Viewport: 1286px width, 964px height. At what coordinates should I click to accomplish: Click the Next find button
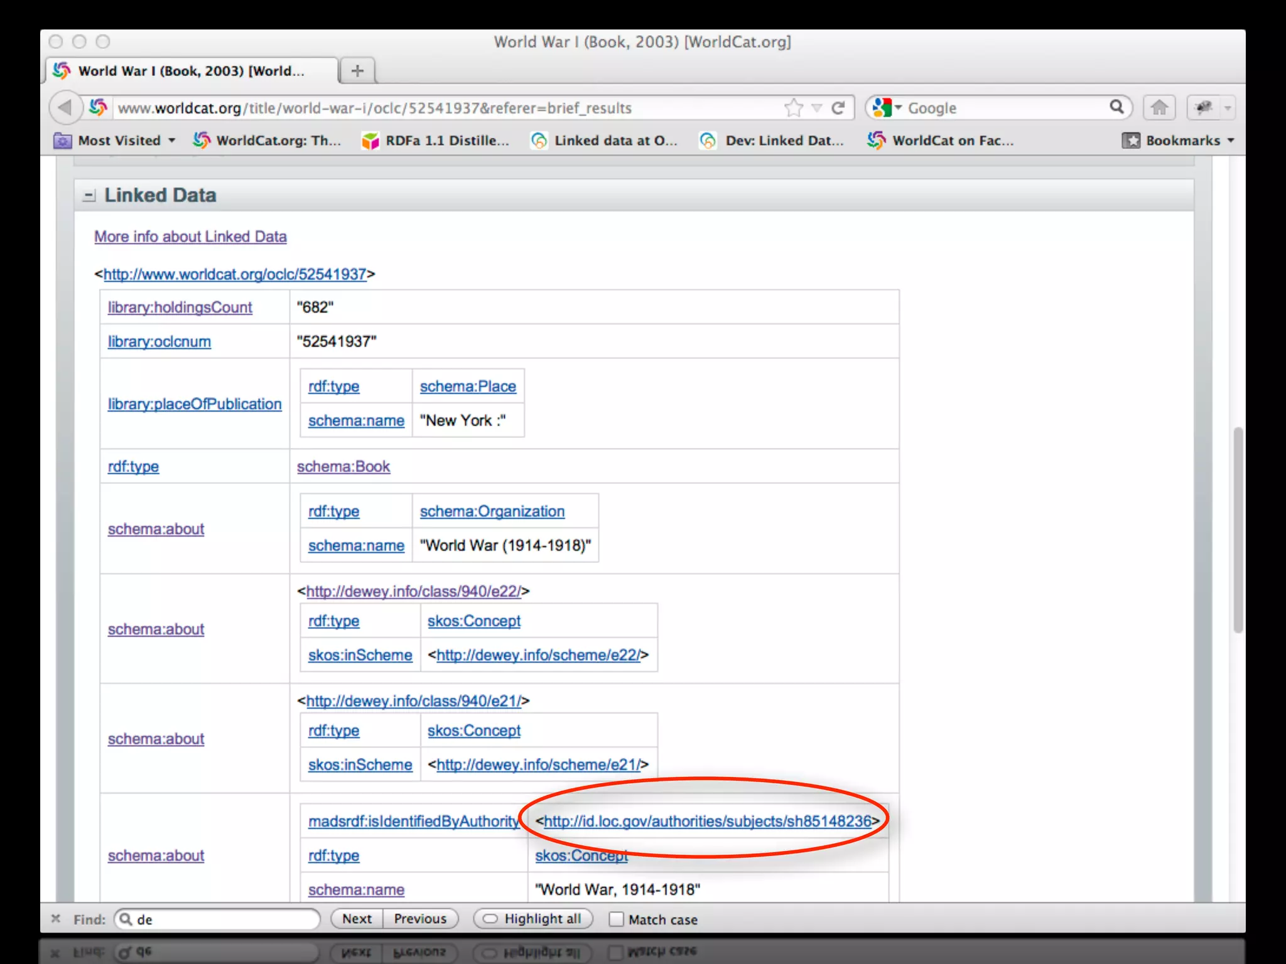[357, 919]
